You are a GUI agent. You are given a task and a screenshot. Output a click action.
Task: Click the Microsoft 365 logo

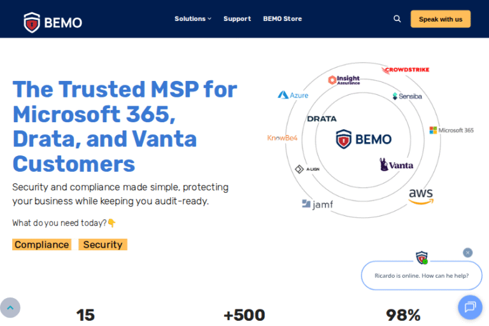[x=451, y=130]
